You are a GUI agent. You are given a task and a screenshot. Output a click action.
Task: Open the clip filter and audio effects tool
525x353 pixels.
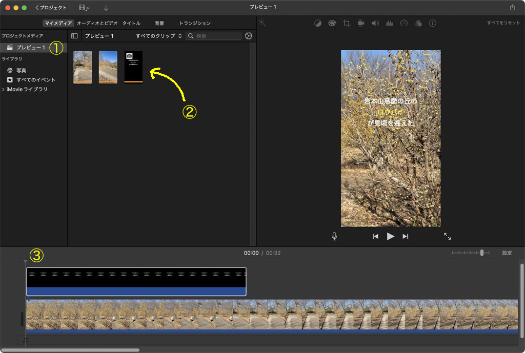click(418, 24)
